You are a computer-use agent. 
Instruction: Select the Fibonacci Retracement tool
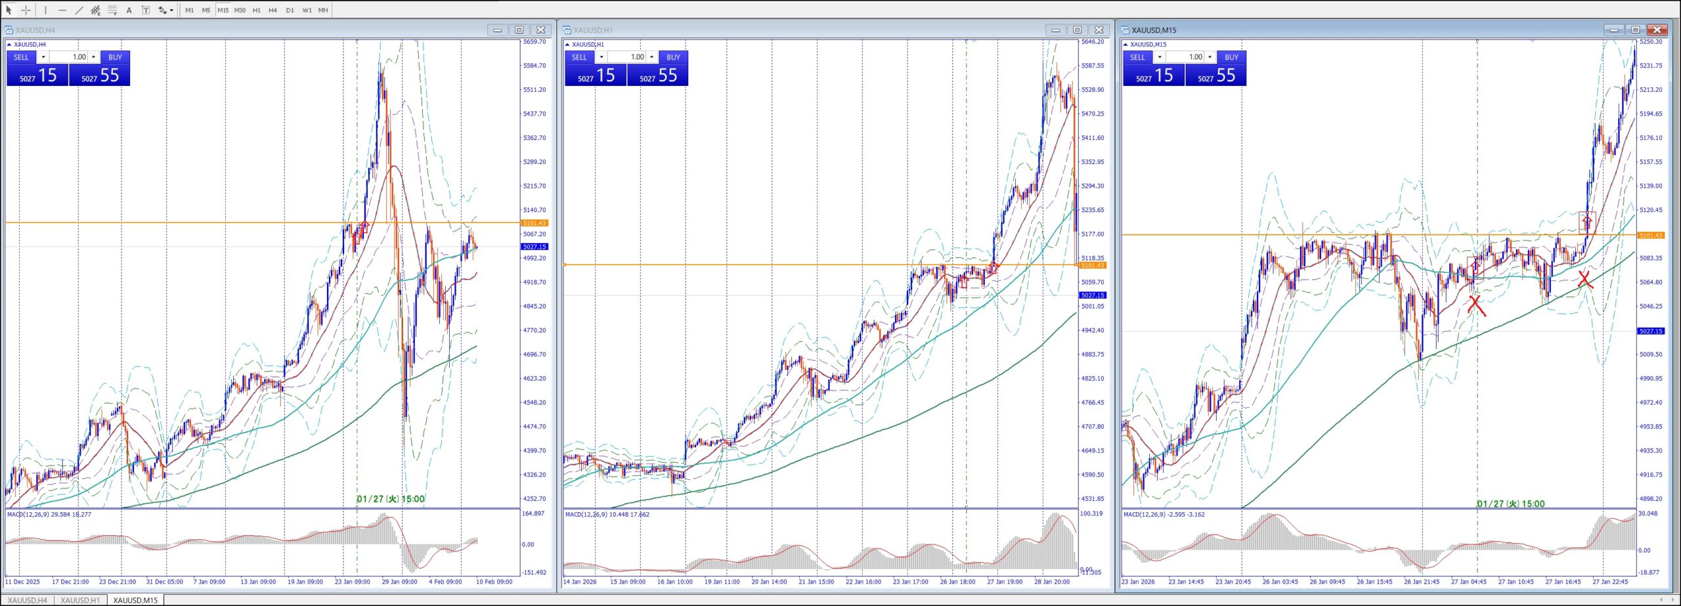tap(112, 10)
